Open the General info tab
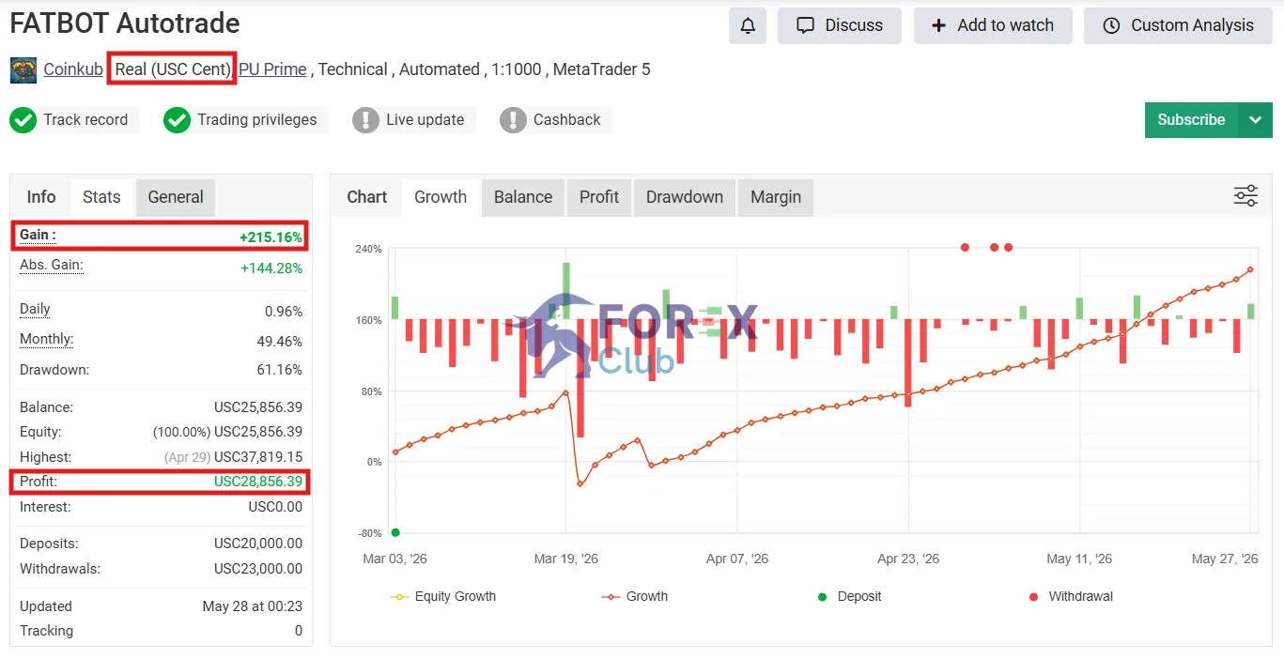The width and height of the screenshot is (1284, 659). 176,197
